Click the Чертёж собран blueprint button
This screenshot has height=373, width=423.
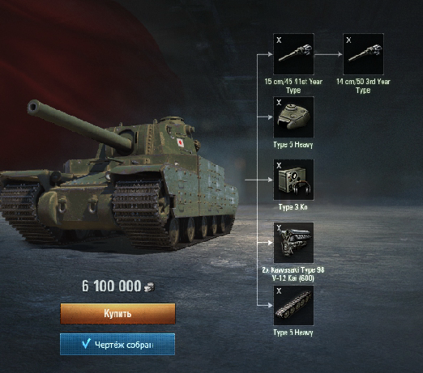(x=117, y=344)
